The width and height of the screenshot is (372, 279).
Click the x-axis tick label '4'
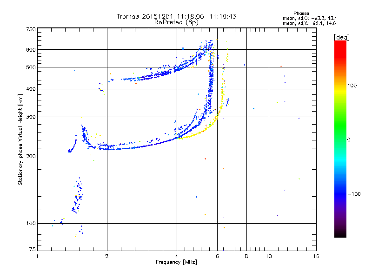(x=177, y=256)
